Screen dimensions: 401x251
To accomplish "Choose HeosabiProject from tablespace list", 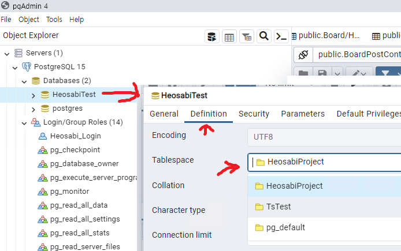I will tap(324, 186).
